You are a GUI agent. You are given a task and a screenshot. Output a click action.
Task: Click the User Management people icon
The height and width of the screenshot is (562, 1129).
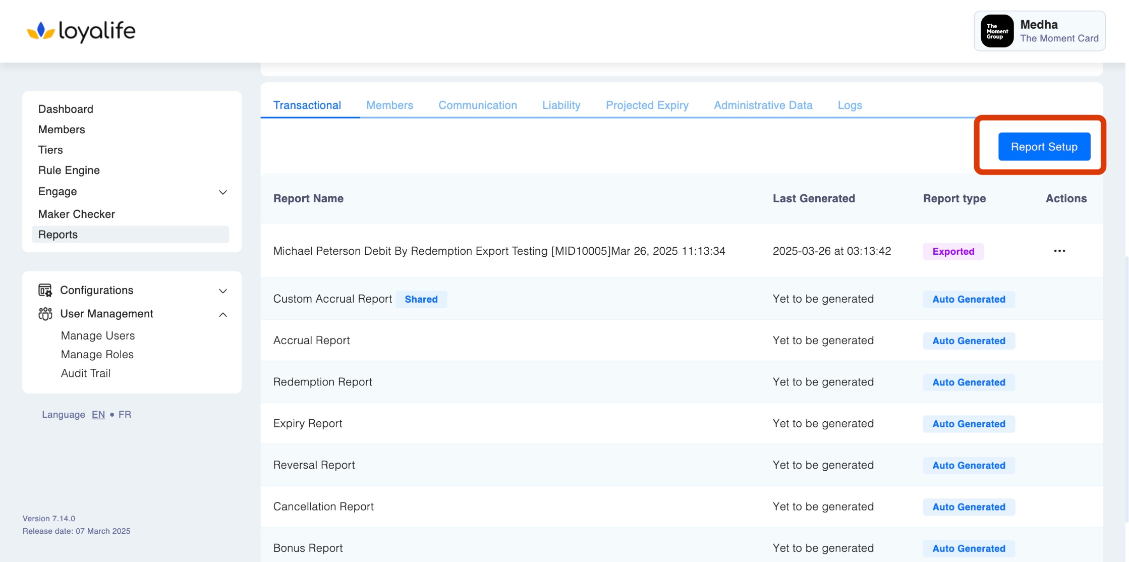click(45, 314)
